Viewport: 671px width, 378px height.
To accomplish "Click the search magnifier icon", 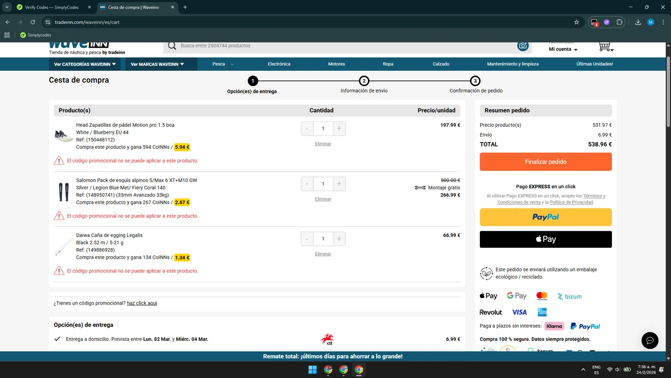I will click(172, 46).
